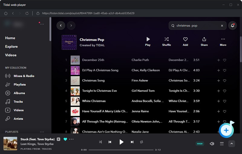
Task: Add Jenna Raine track with plus icon
Action: click(x=218, y=111)
